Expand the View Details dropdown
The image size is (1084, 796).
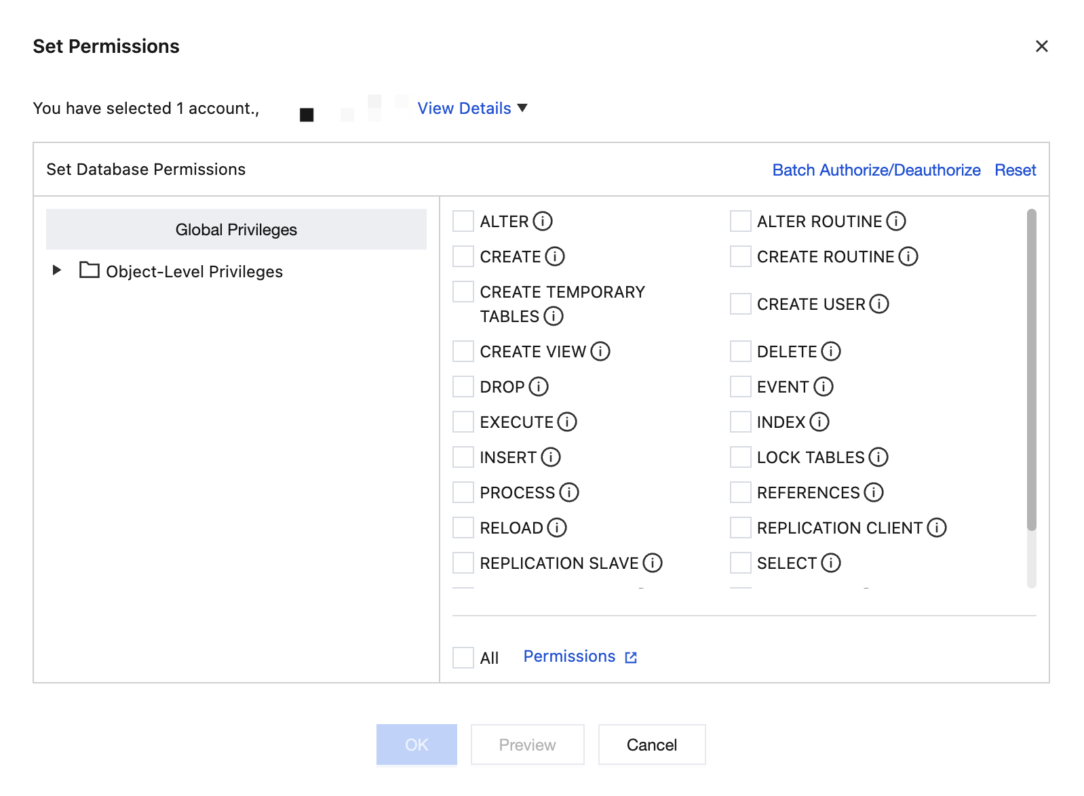click(x=472, y=108)
